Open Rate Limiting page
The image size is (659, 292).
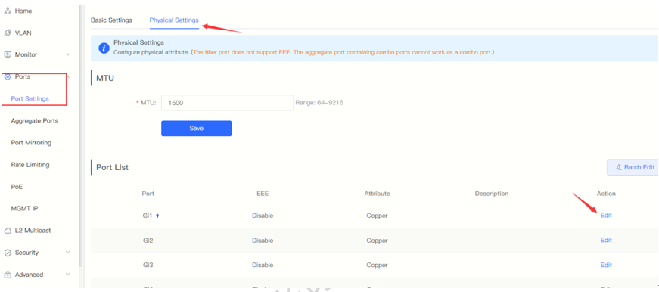(x=30, y=165)
